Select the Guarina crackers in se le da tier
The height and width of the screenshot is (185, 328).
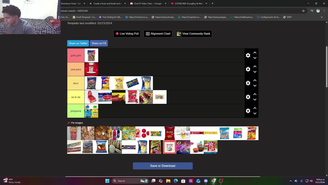105,97
